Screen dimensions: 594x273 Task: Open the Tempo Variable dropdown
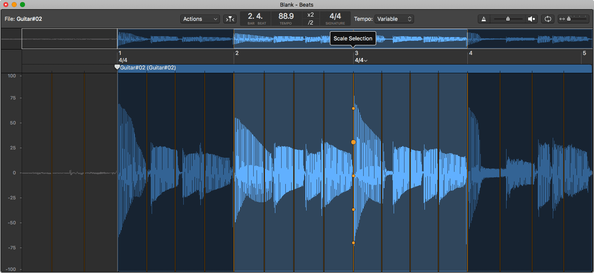[x=394, y=19]
